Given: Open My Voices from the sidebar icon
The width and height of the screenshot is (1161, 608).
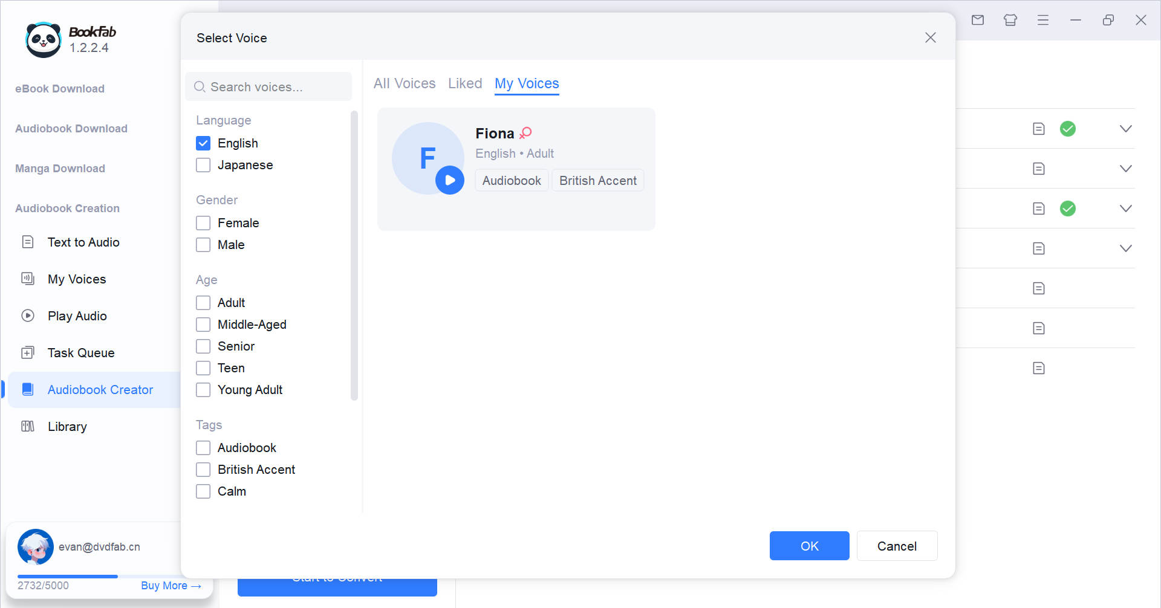Looking at the screenshot, I should coord(28,279).
